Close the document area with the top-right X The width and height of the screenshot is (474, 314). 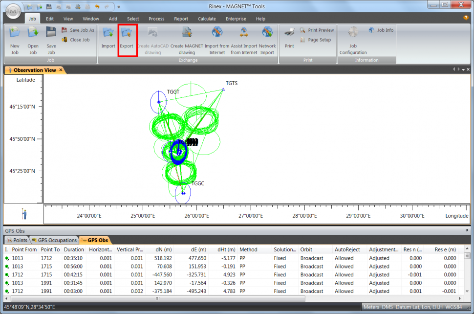tap(468, 69)
